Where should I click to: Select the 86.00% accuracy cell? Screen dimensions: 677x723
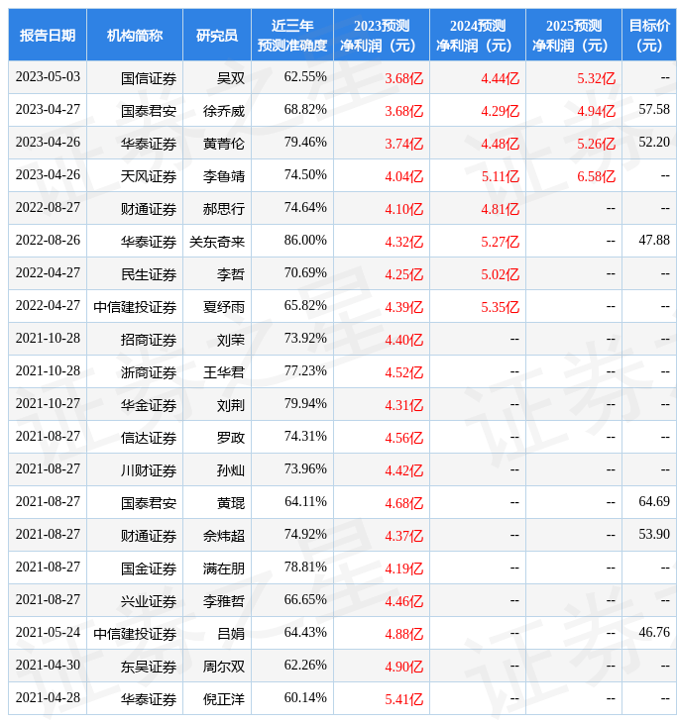click(x=305, y=240)
